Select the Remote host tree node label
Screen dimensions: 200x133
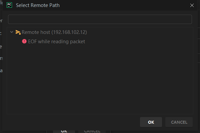(x=36, y=32)
